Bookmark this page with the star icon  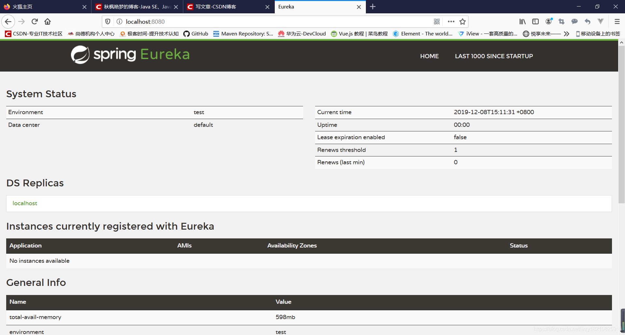pyautogui.click(x=463, y=21)
